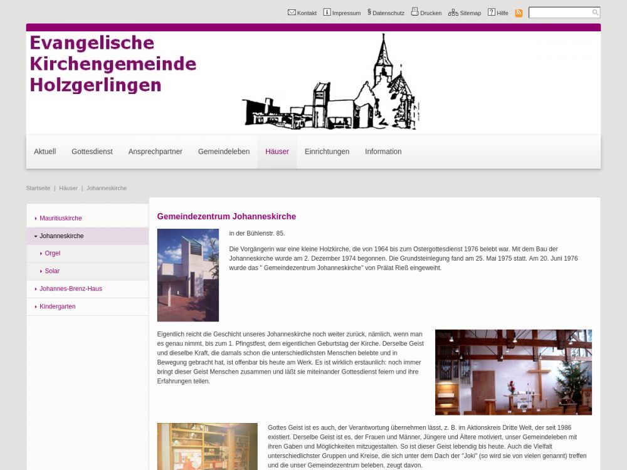Open the orange RSS feed icon
The width and height of the screenshot is (627, 470).
pyautogui.click(x=519, y=13)
